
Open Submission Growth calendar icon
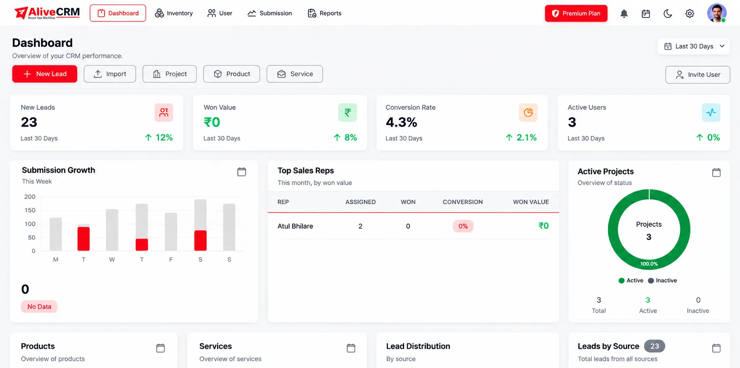[x=242, y=172]
